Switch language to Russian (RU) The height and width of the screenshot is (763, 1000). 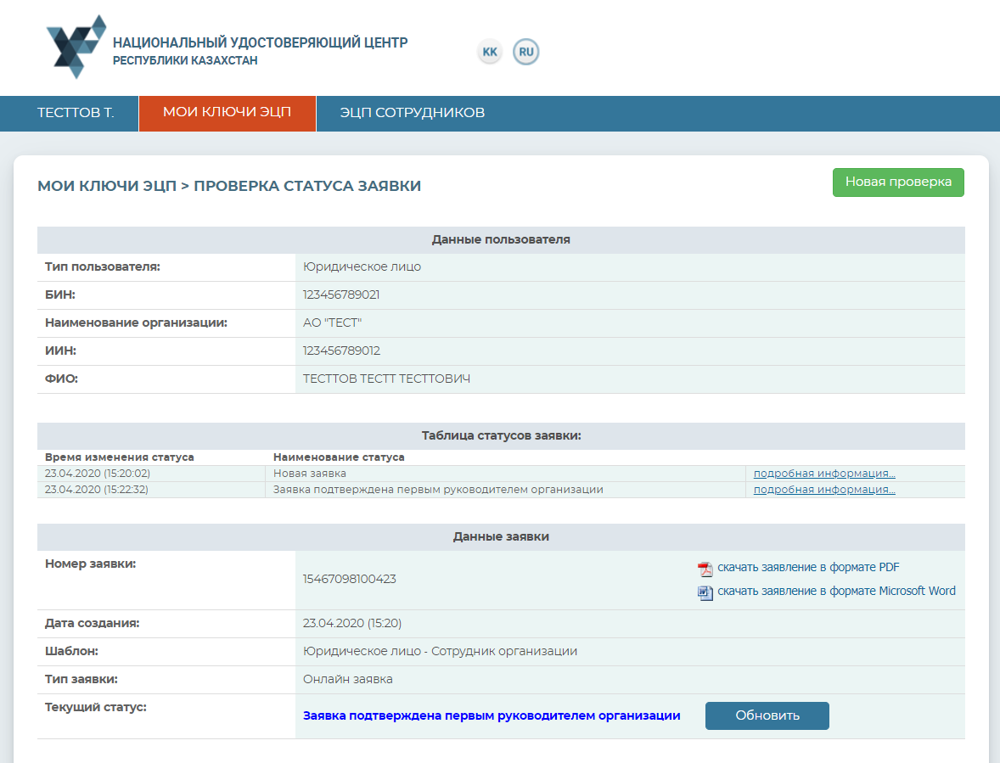click(526, 52)
